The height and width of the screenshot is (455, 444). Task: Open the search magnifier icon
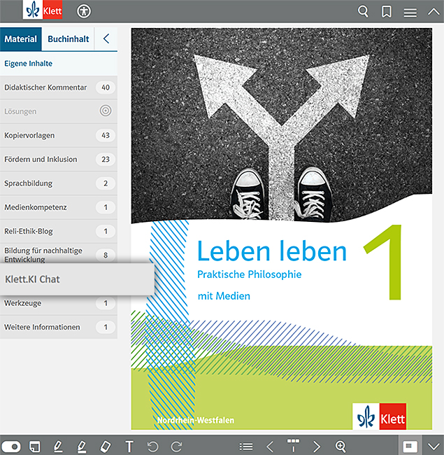pyautogui.click(x=363, y=12)
